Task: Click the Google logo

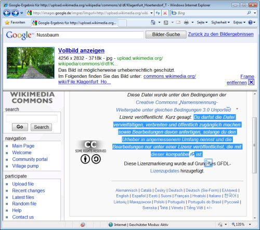Action: point(19,35)
